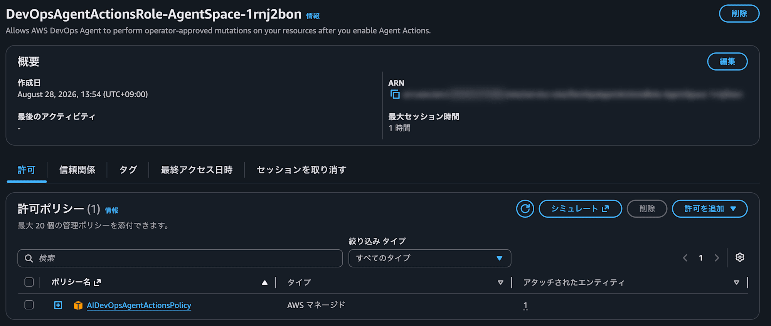
Task: Copy the role ARN with the copy icon
Action: [x=395, y=94]
